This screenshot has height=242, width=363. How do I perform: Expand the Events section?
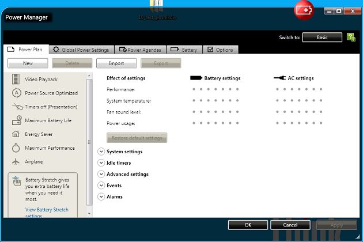click(x=101, y=186)
